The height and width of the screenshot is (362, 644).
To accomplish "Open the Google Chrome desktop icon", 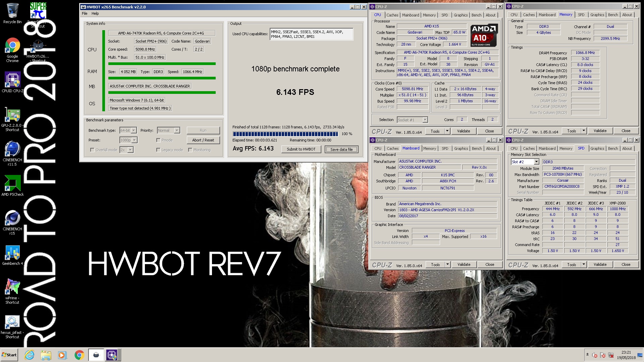I will [x=12, y=50].
